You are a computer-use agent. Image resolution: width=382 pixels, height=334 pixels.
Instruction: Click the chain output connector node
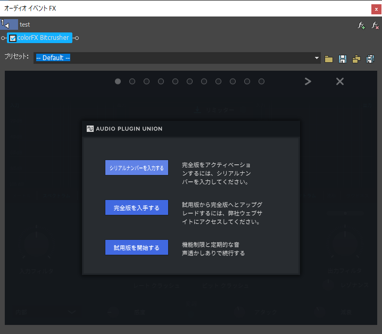coord(77,38)
